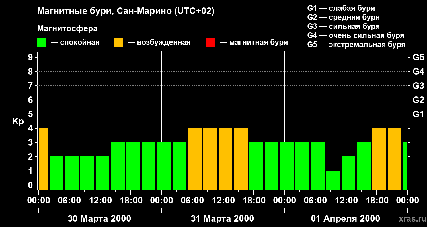Click the 'G1 — слабая буря' legend line
This screenshot has width=427, height=227.
click(x=341, y=8)
